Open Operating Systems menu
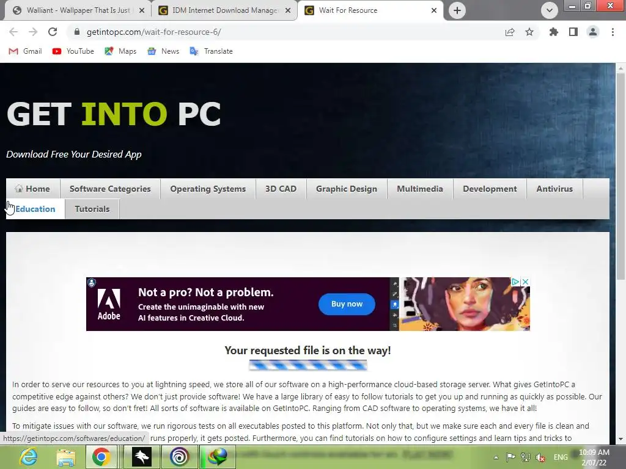This screenshot has width=626, height=469. (208, 189)
